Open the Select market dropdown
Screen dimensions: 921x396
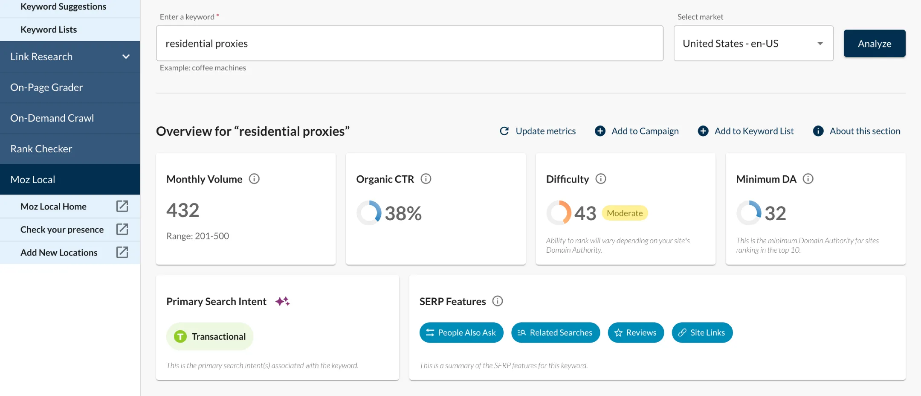tap(753, 43)
